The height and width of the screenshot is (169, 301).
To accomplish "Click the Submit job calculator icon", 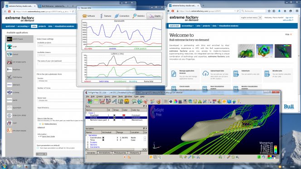I will [x=236, y=74].
